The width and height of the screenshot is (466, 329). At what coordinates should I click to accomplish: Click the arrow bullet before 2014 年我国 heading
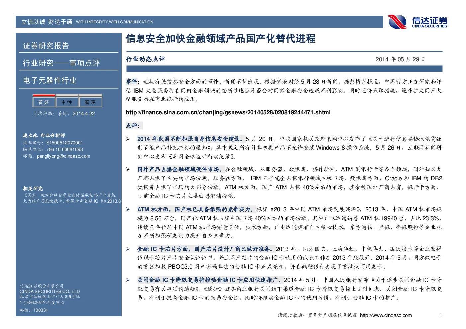[x=128, y=139]
